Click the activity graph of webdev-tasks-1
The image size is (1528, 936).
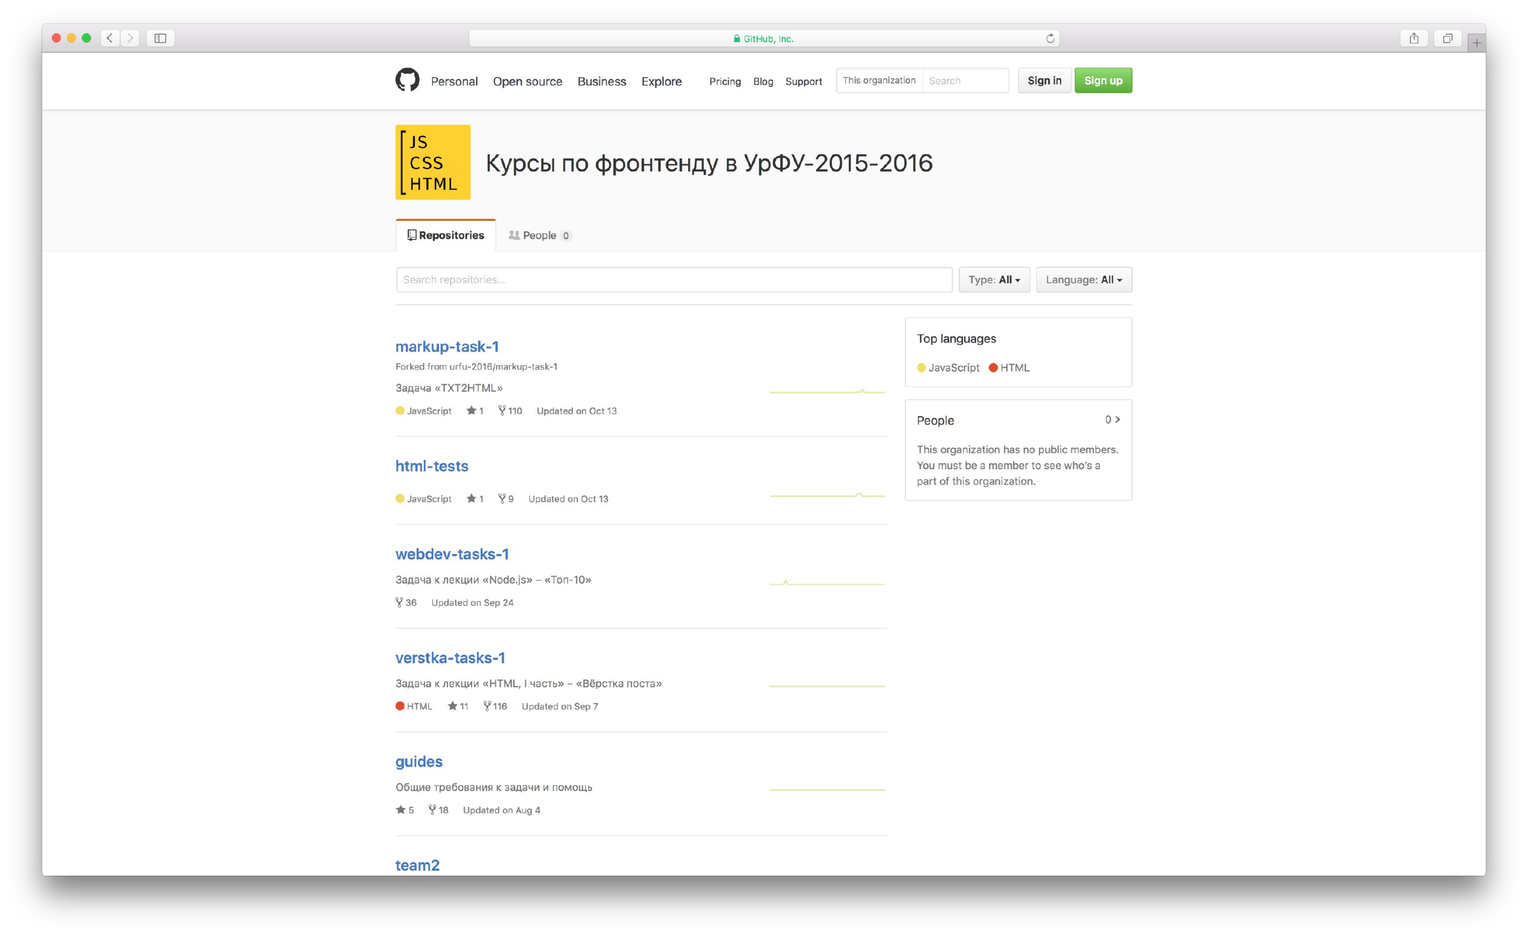point(827,583)
